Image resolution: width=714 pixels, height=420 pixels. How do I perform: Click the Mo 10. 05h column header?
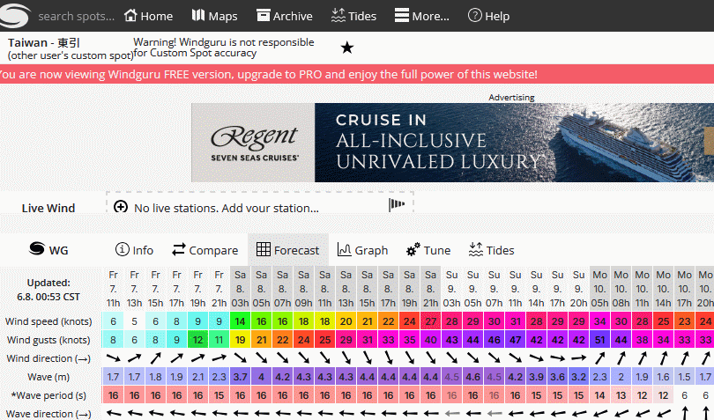click(599, 289)
